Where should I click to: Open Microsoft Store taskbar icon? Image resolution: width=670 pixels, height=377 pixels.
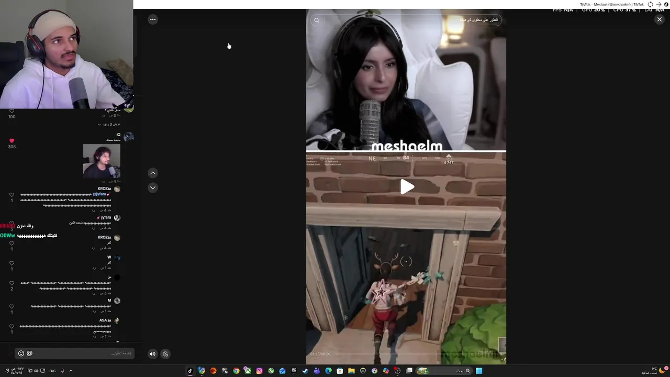coord(340,371)
